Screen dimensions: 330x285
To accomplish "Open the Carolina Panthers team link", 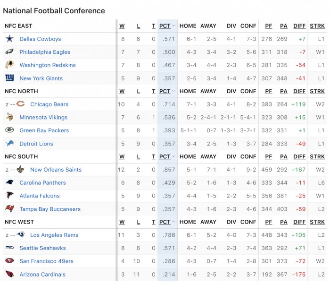I will 43,183.
